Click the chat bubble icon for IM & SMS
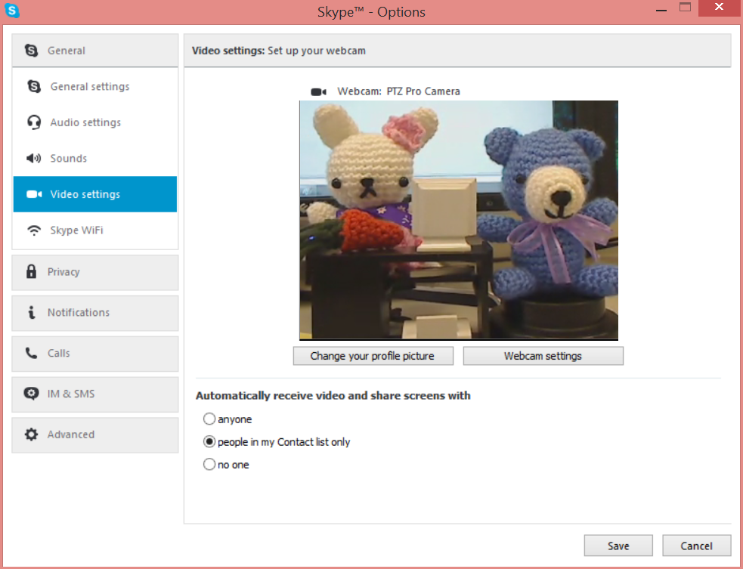 pyautogui.click(x=31, y=394)
